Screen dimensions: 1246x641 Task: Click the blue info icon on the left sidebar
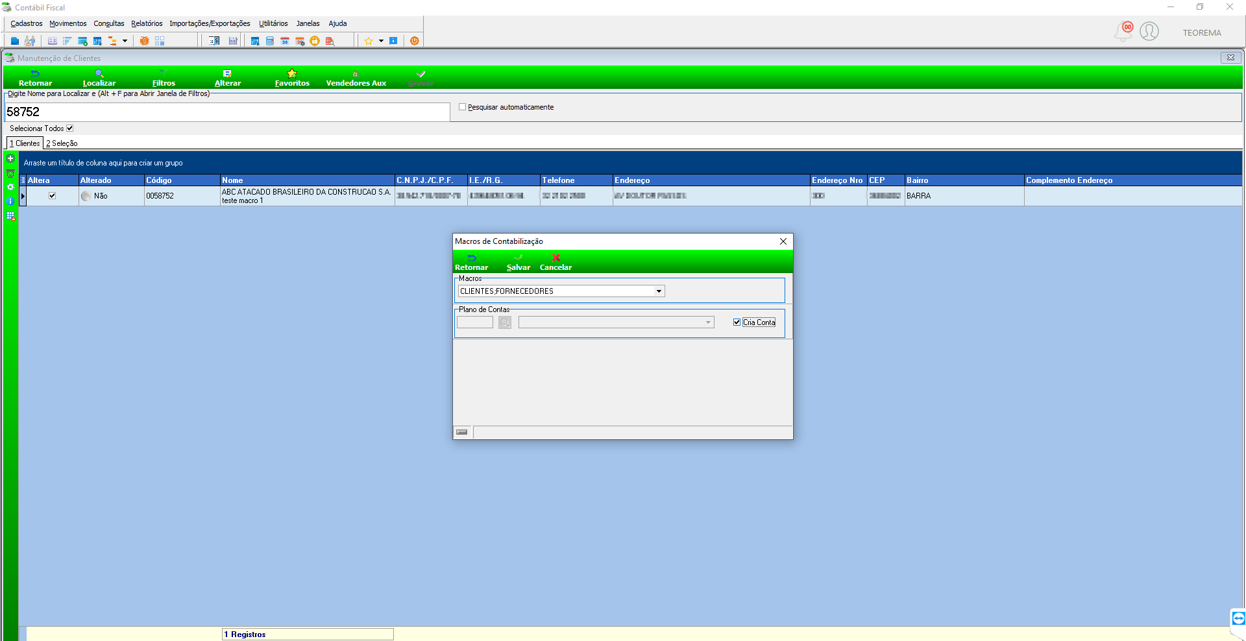(10, 201)
